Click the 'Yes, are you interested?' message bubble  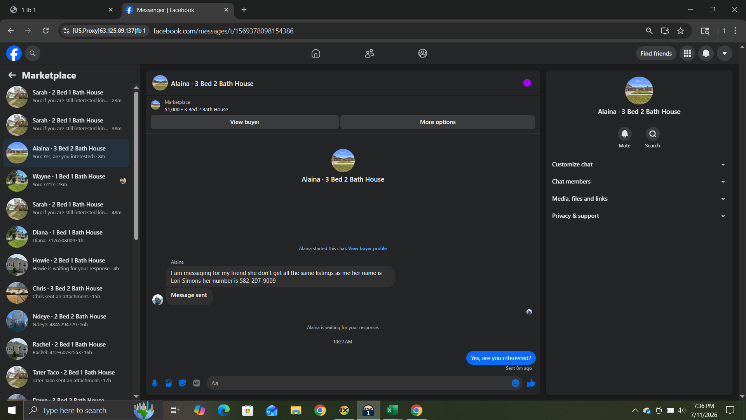coord(501,358)
